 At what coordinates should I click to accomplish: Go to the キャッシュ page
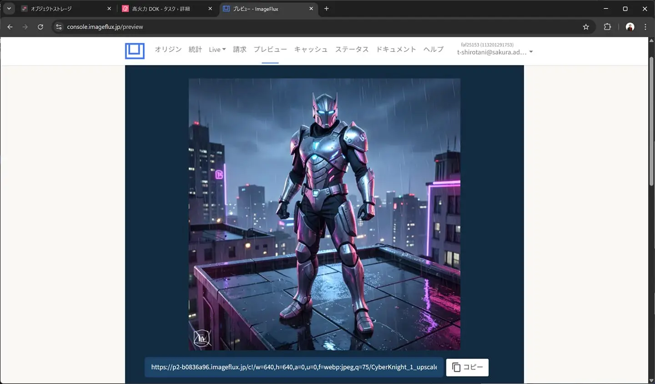(311, 50)
